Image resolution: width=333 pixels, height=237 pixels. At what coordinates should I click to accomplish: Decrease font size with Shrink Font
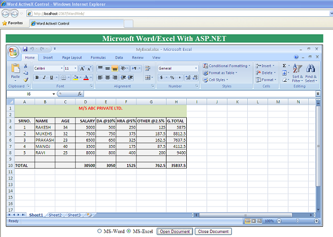pyautogui.click(x=89, y=68)
